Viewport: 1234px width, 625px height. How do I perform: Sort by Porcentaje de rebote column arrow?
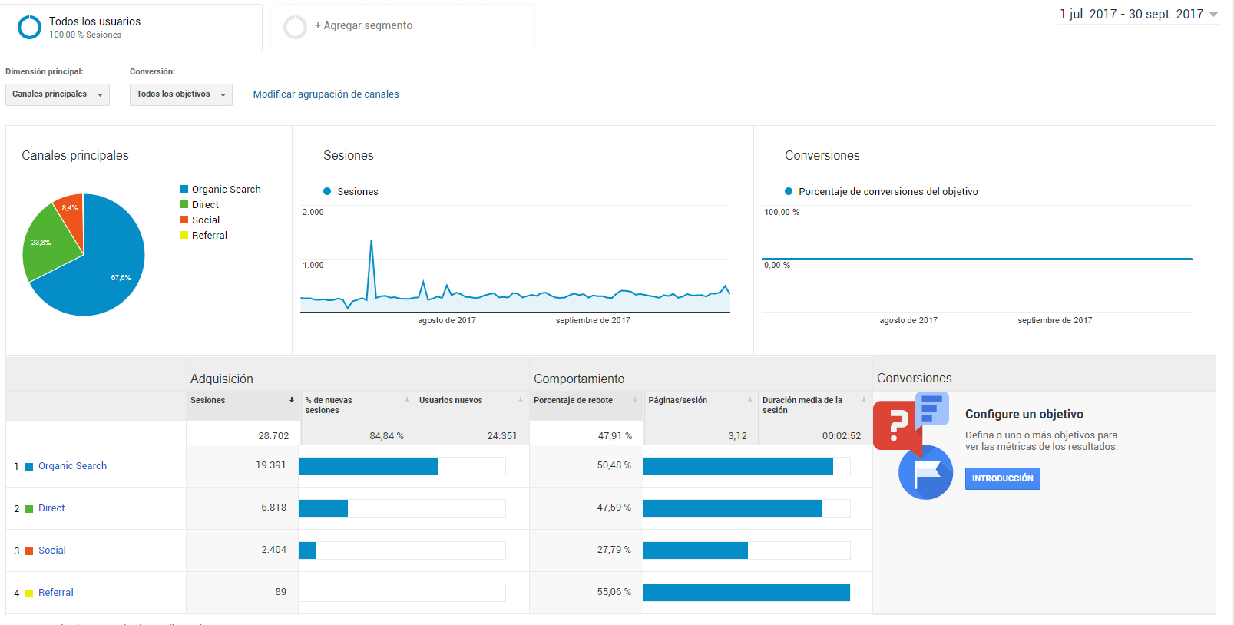tap(635, 400)
